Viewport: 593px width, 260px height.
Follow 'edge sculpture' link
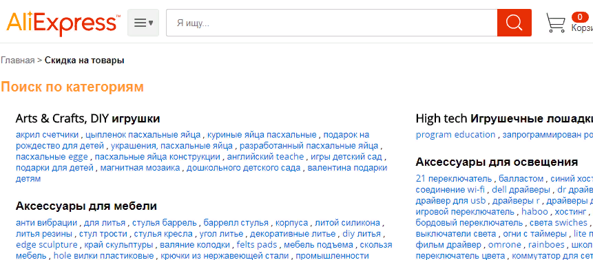click(47, 244)
